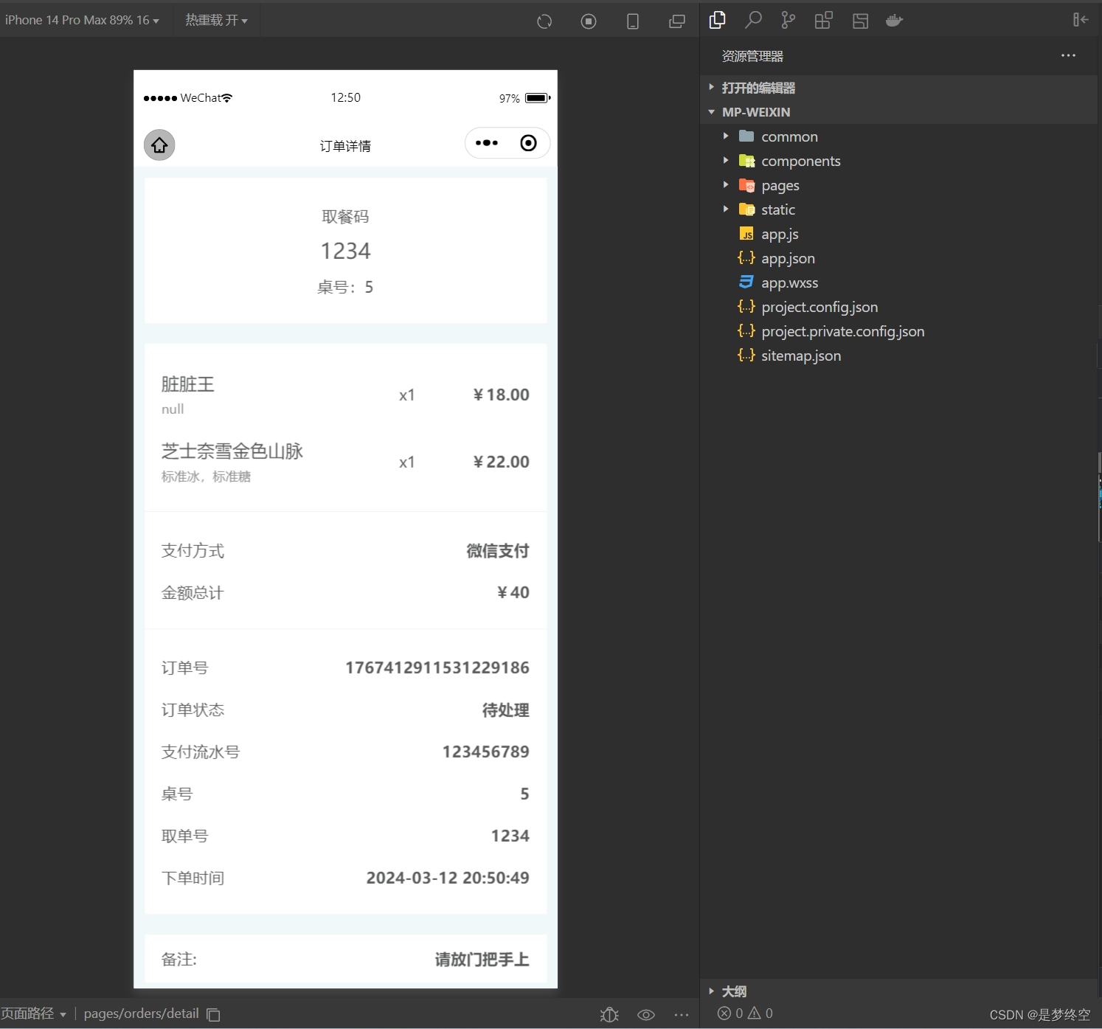The width and height of the screenshot is (1102, 1029).
Task: Click the pages/orders/detail path text
Action: pos(142,1014)
